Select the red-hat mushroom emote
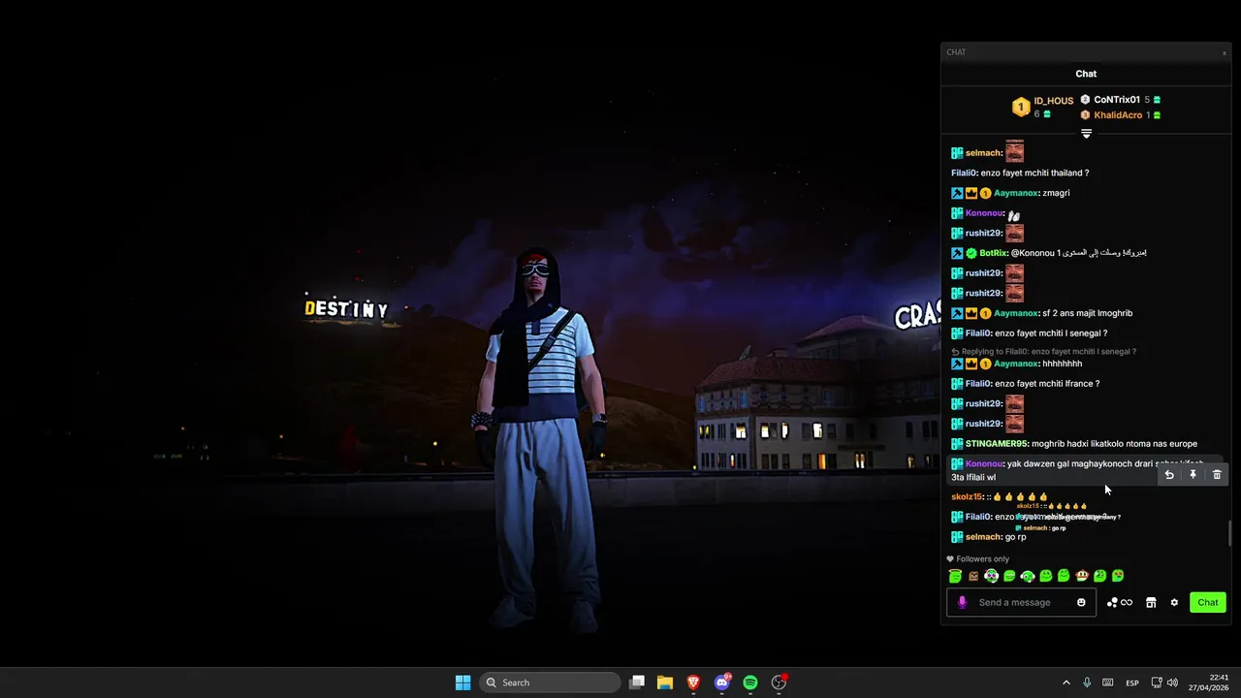This screenshot has width=1241, height=698. 1082,576
